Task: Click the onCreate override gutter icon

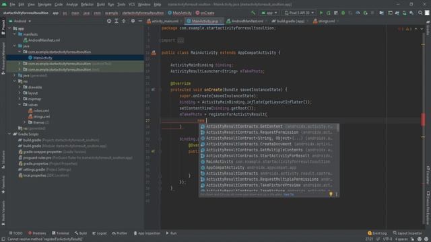Action: pos(153,89)
